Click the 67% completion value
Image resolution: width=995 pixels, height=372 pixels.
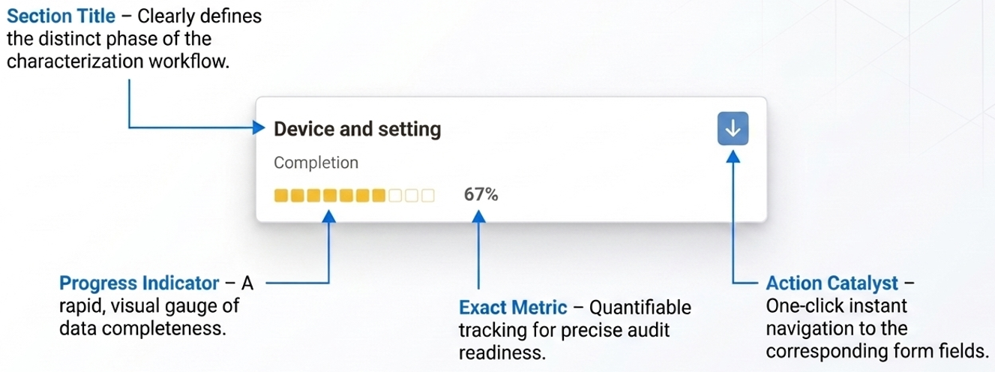click(481, 194)
